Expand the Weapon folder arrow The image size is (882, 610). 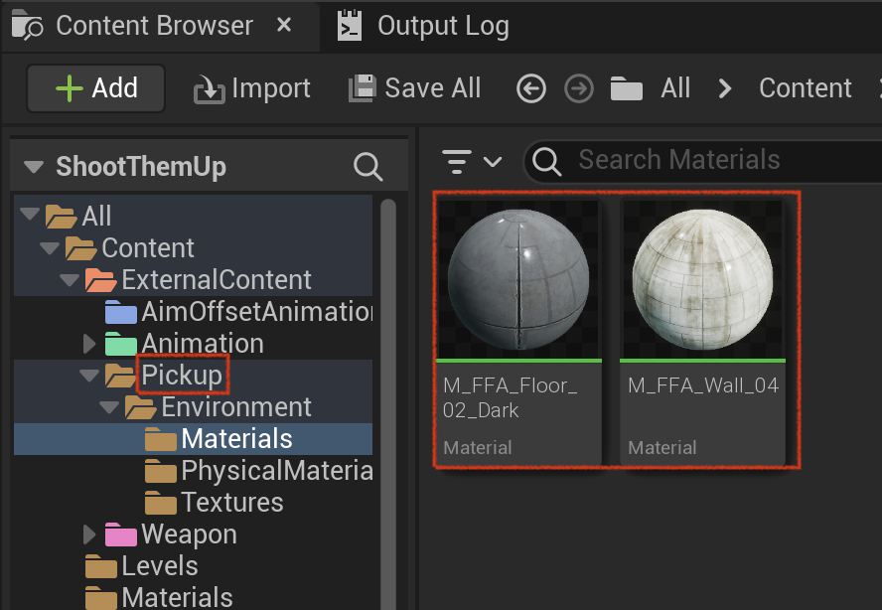89,534
